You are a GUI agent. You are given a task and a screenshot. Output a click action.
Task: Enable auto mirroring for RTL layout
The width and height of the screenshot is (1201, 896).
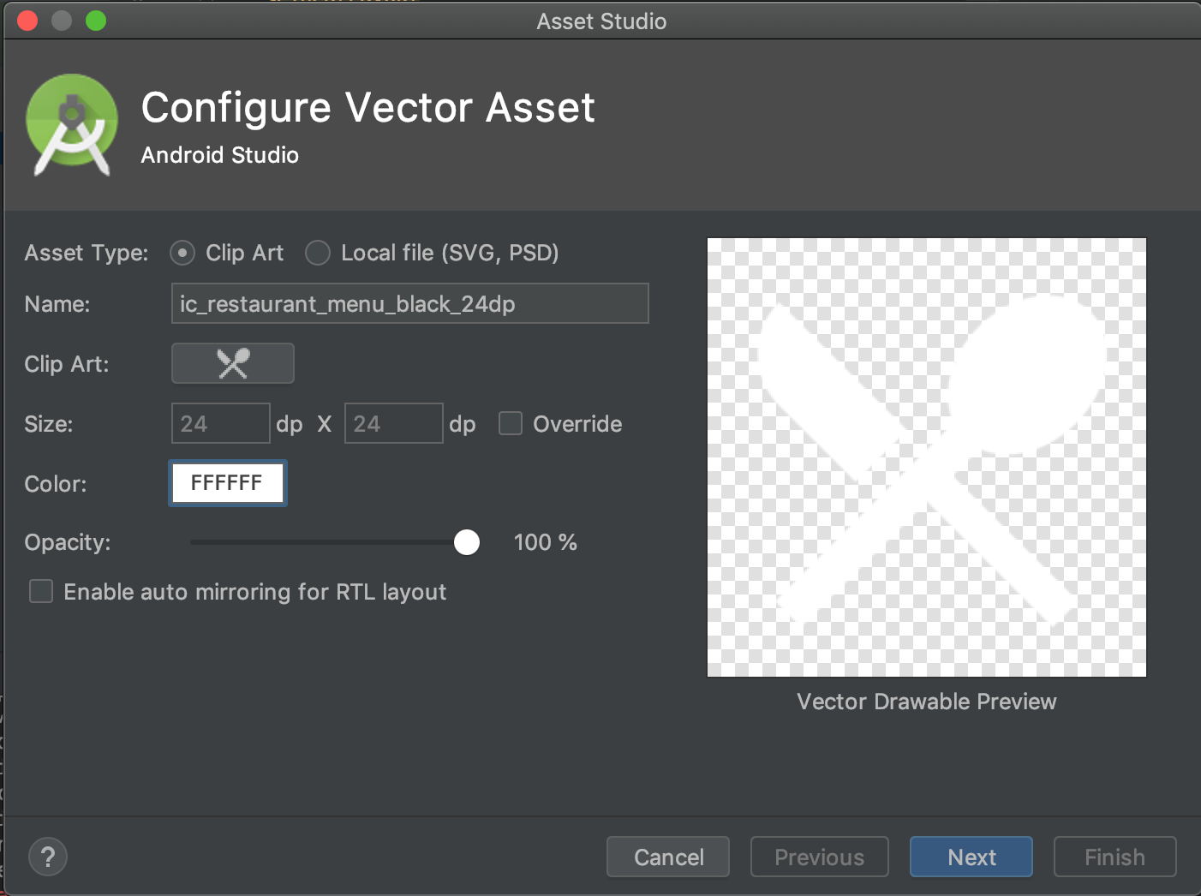41,591
